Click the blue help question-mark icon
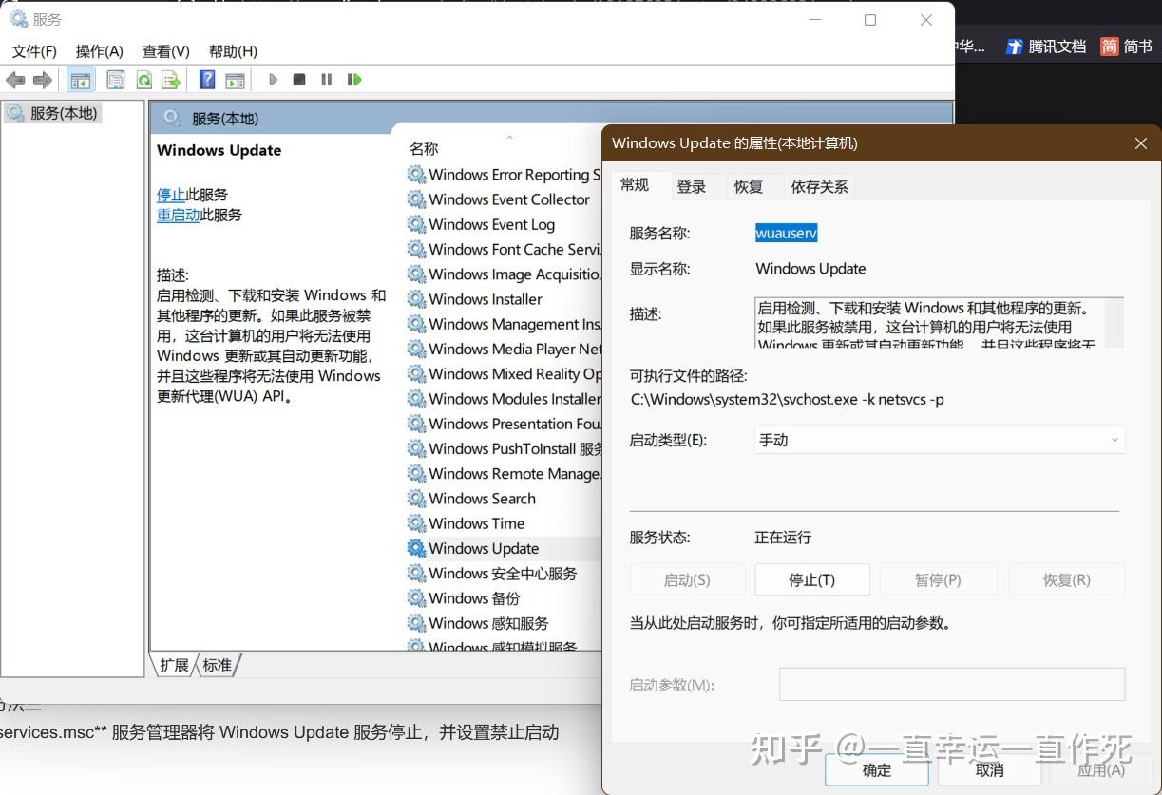This screenshot has width=1162, height=795. point(207,80)
